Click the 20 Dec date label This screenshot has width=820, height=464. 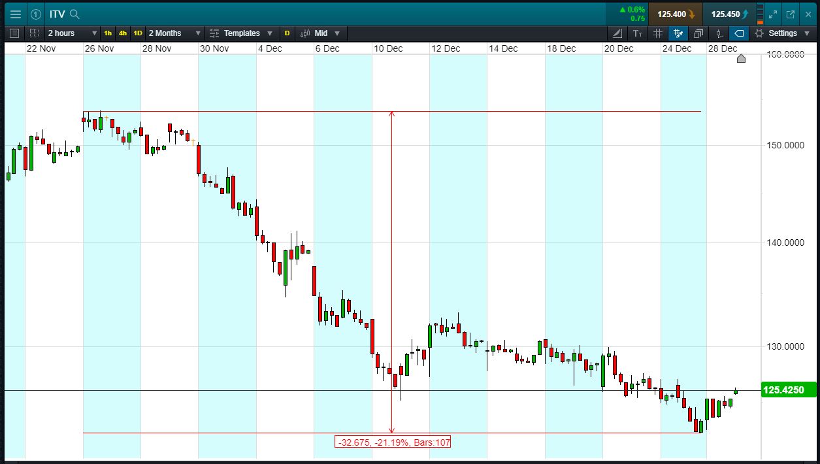point(619,48)
